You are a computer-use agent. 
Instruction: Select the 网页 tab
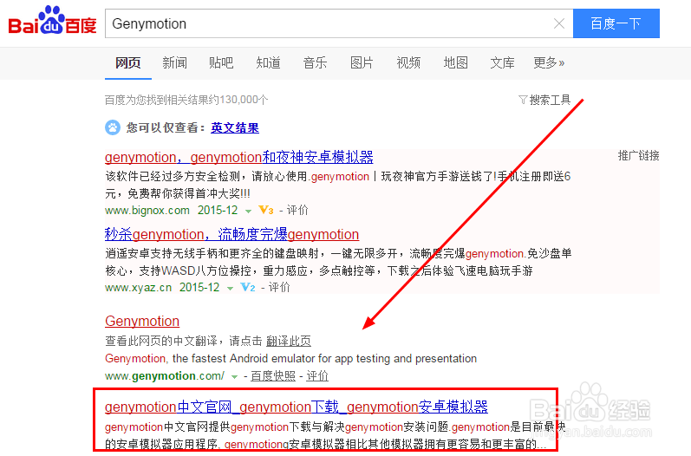(x=127, y=63)
